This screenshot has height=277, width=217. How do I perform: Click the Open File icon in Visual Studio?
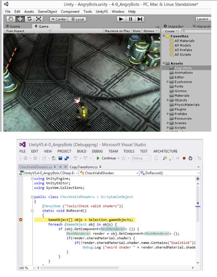coord(54,158)
